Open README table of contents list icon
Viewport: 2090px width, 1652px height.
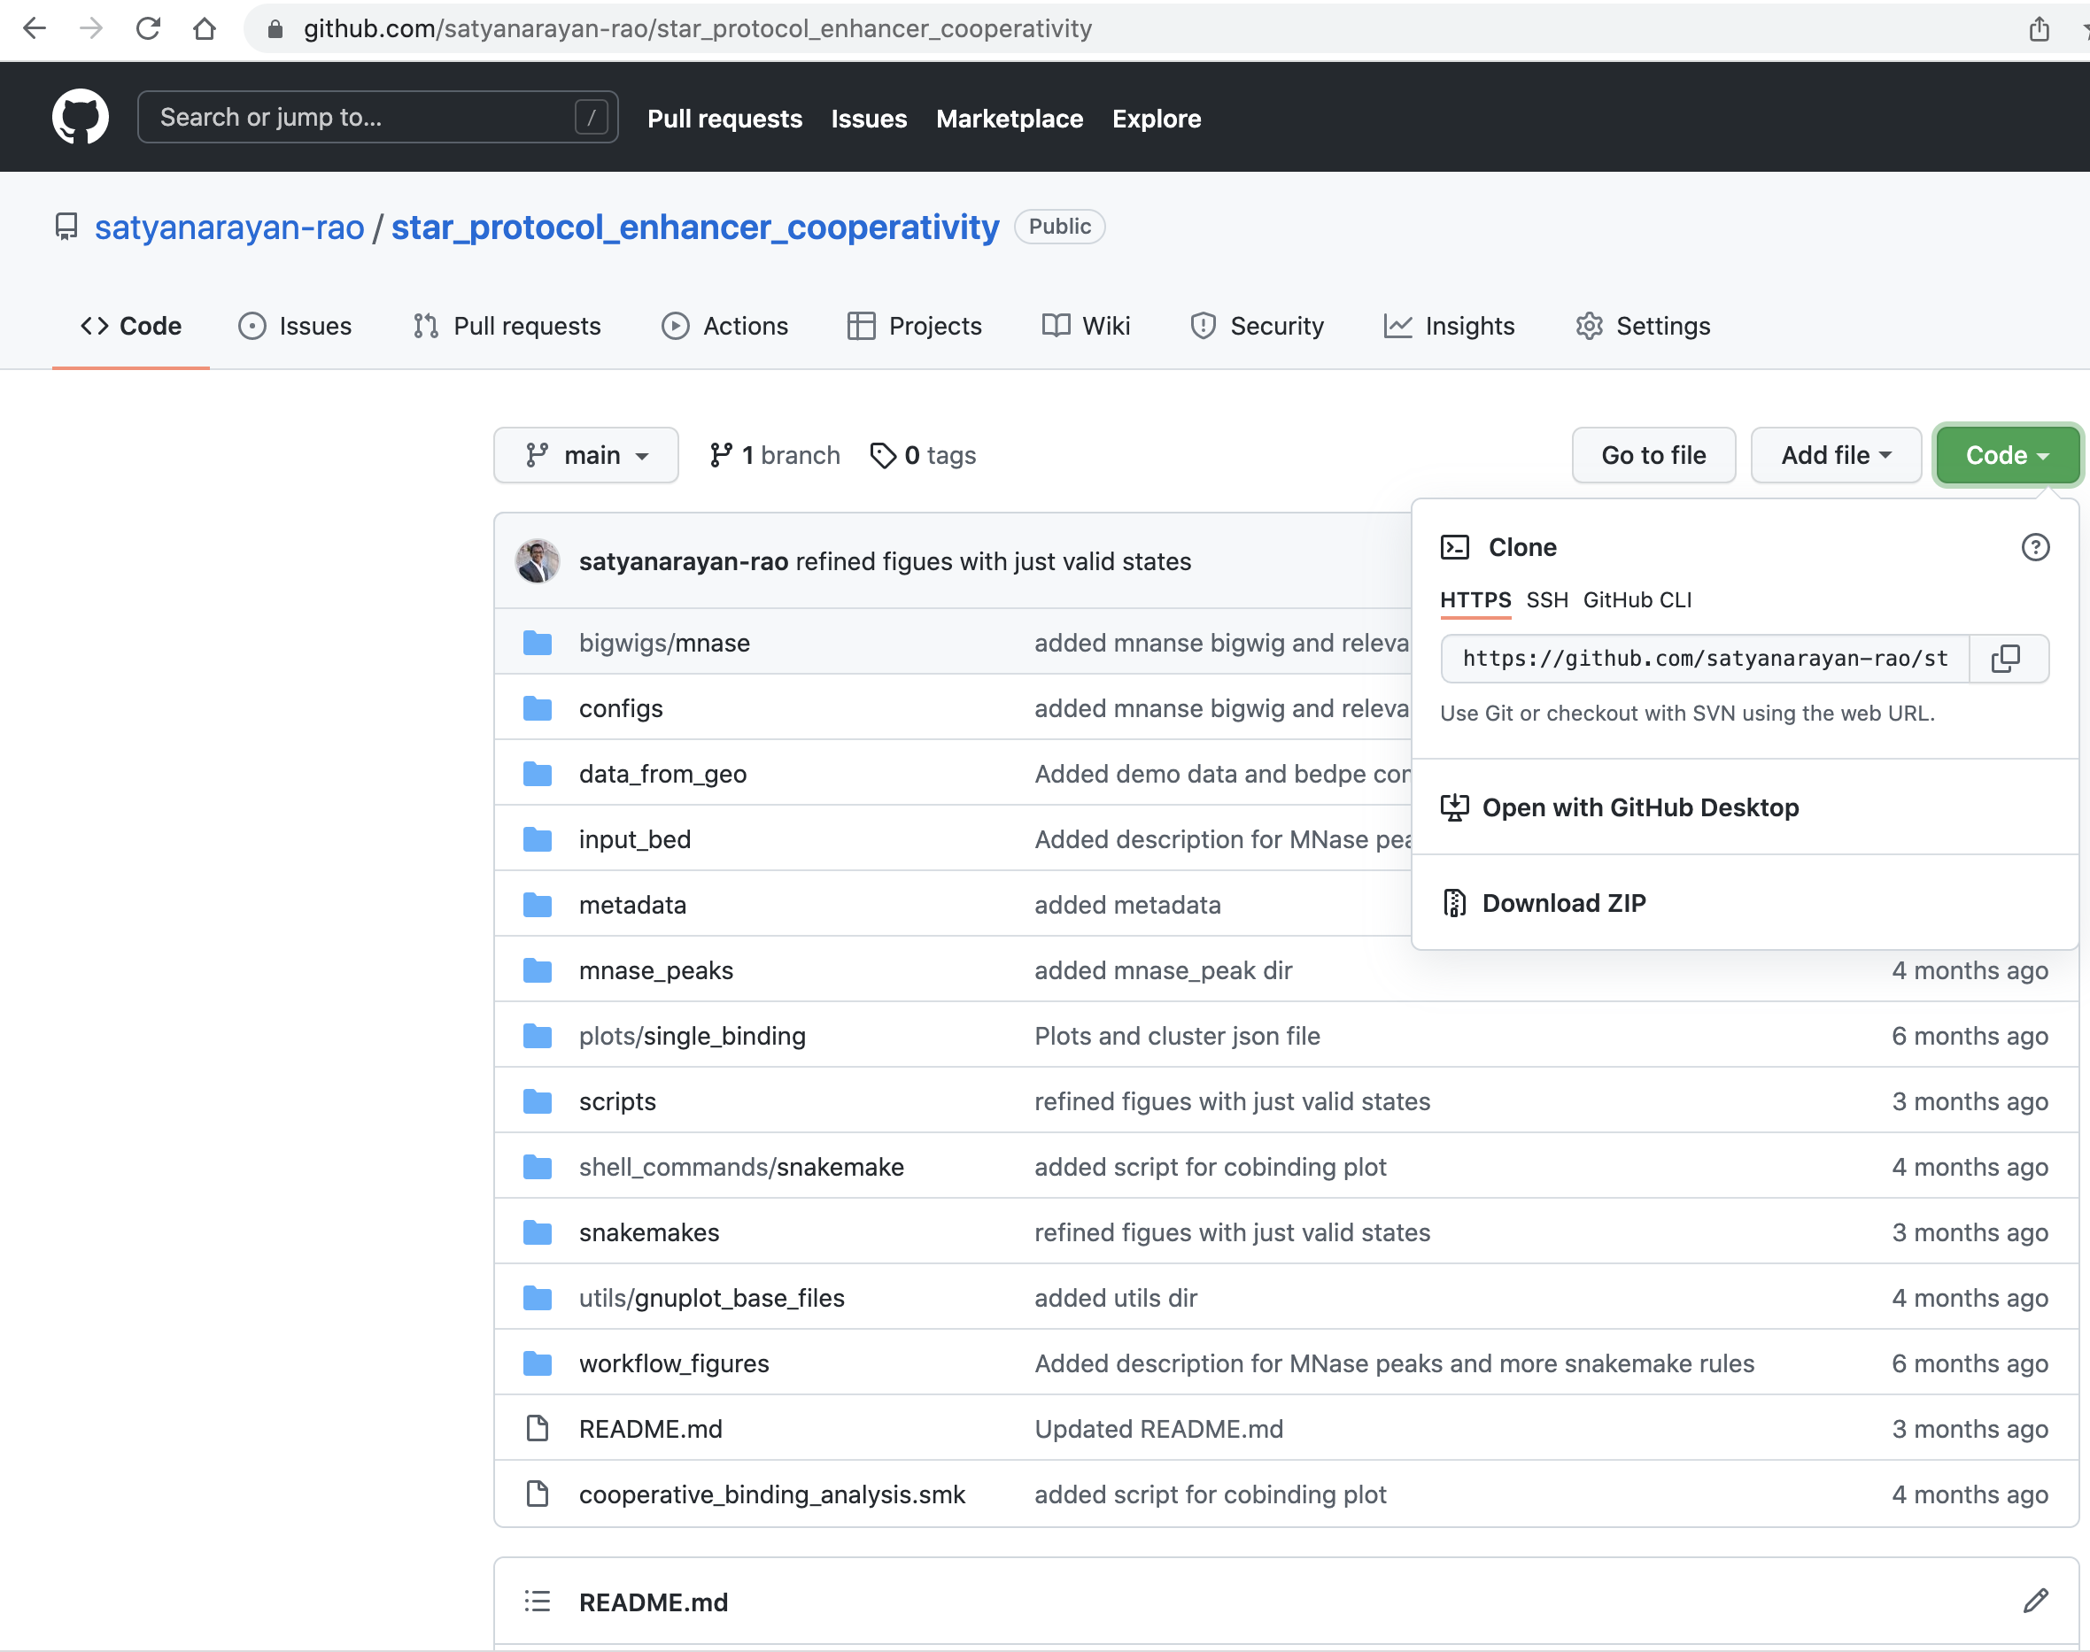(x=537, y=1602)
